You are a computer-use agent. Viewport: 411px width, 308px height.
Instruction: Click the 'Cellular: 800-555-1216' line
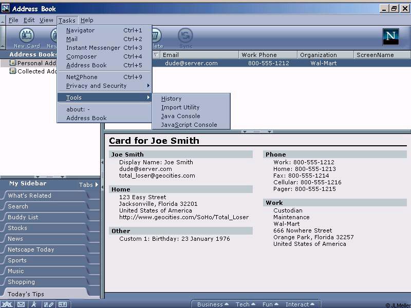307,182
